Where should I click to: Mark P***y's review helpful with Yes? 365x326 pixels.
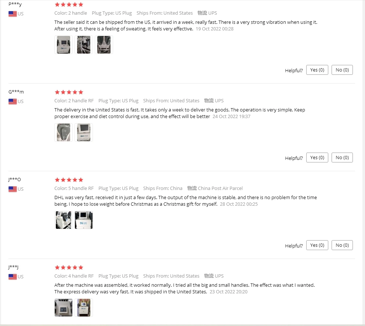(317, 70)
